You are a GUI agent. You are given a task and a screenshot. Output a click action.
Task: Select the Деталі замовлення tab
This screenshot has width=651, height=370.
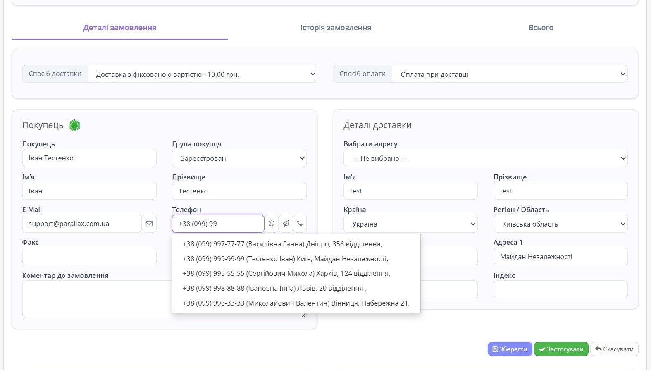click(x=120, y=28)
